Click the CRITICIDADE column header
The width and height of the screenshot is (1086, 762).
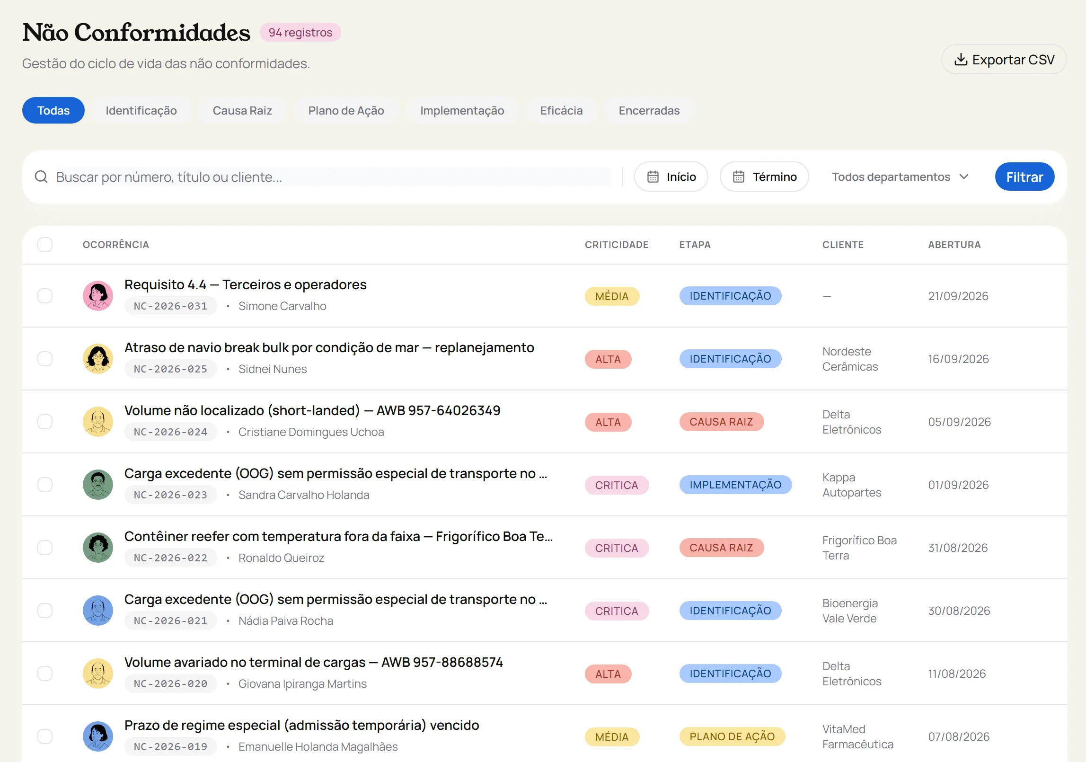pos(617,245)
